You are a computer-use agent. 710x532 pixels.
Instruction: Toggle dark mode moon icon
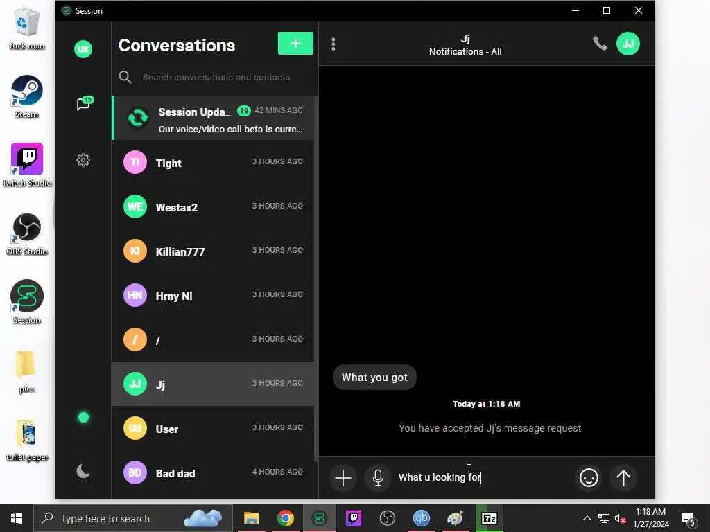[x=83, y=471]
